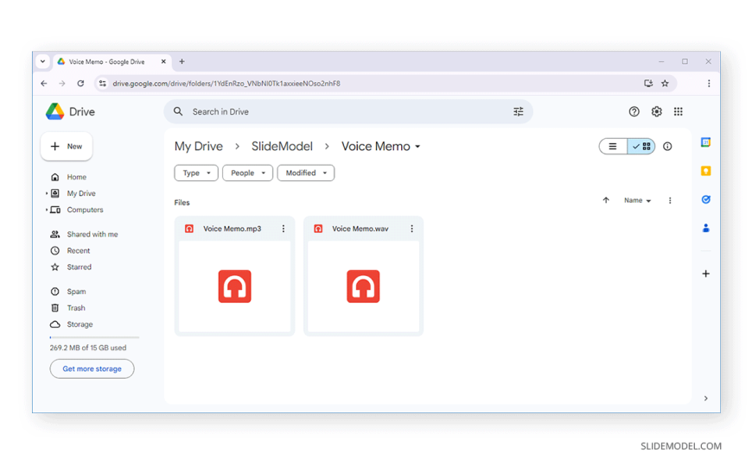Expand Computers tree arrow

[47, 210]
